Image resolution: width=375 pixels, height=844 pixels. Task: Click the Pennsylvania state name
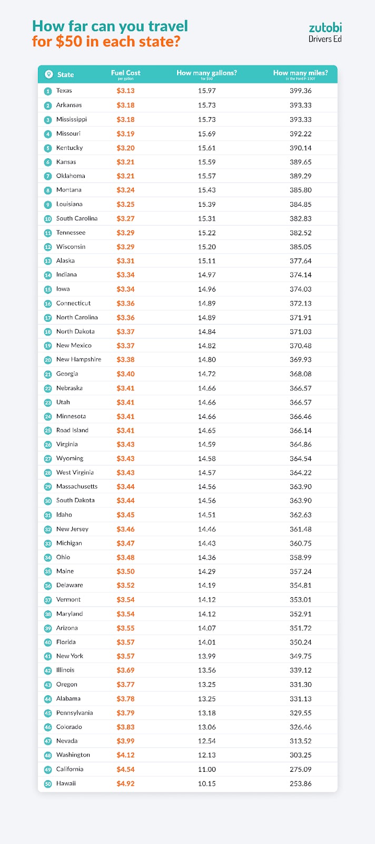pos(74,713)
